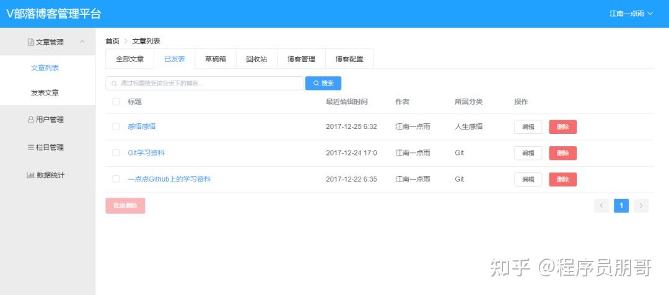Click the date 2017-12-22 6:35
Image resolution: width=669 pixels, height=295 pixels.
click(351, 179)
